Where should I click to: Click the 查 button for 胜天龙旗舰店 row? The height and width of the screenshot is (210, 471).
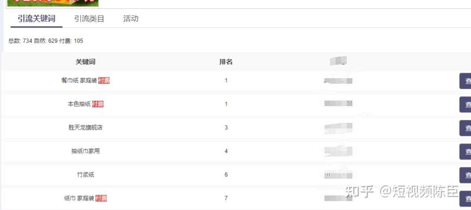(x=465, y=128)
